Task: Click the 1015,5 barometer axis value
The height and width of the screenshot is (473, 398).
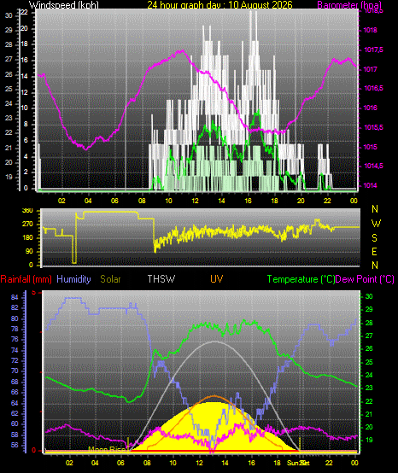Action: 373,127
